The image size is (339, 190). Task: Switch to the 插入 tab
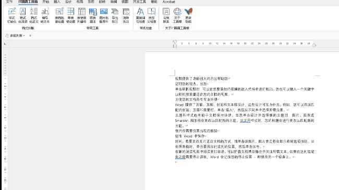point(57,2)
